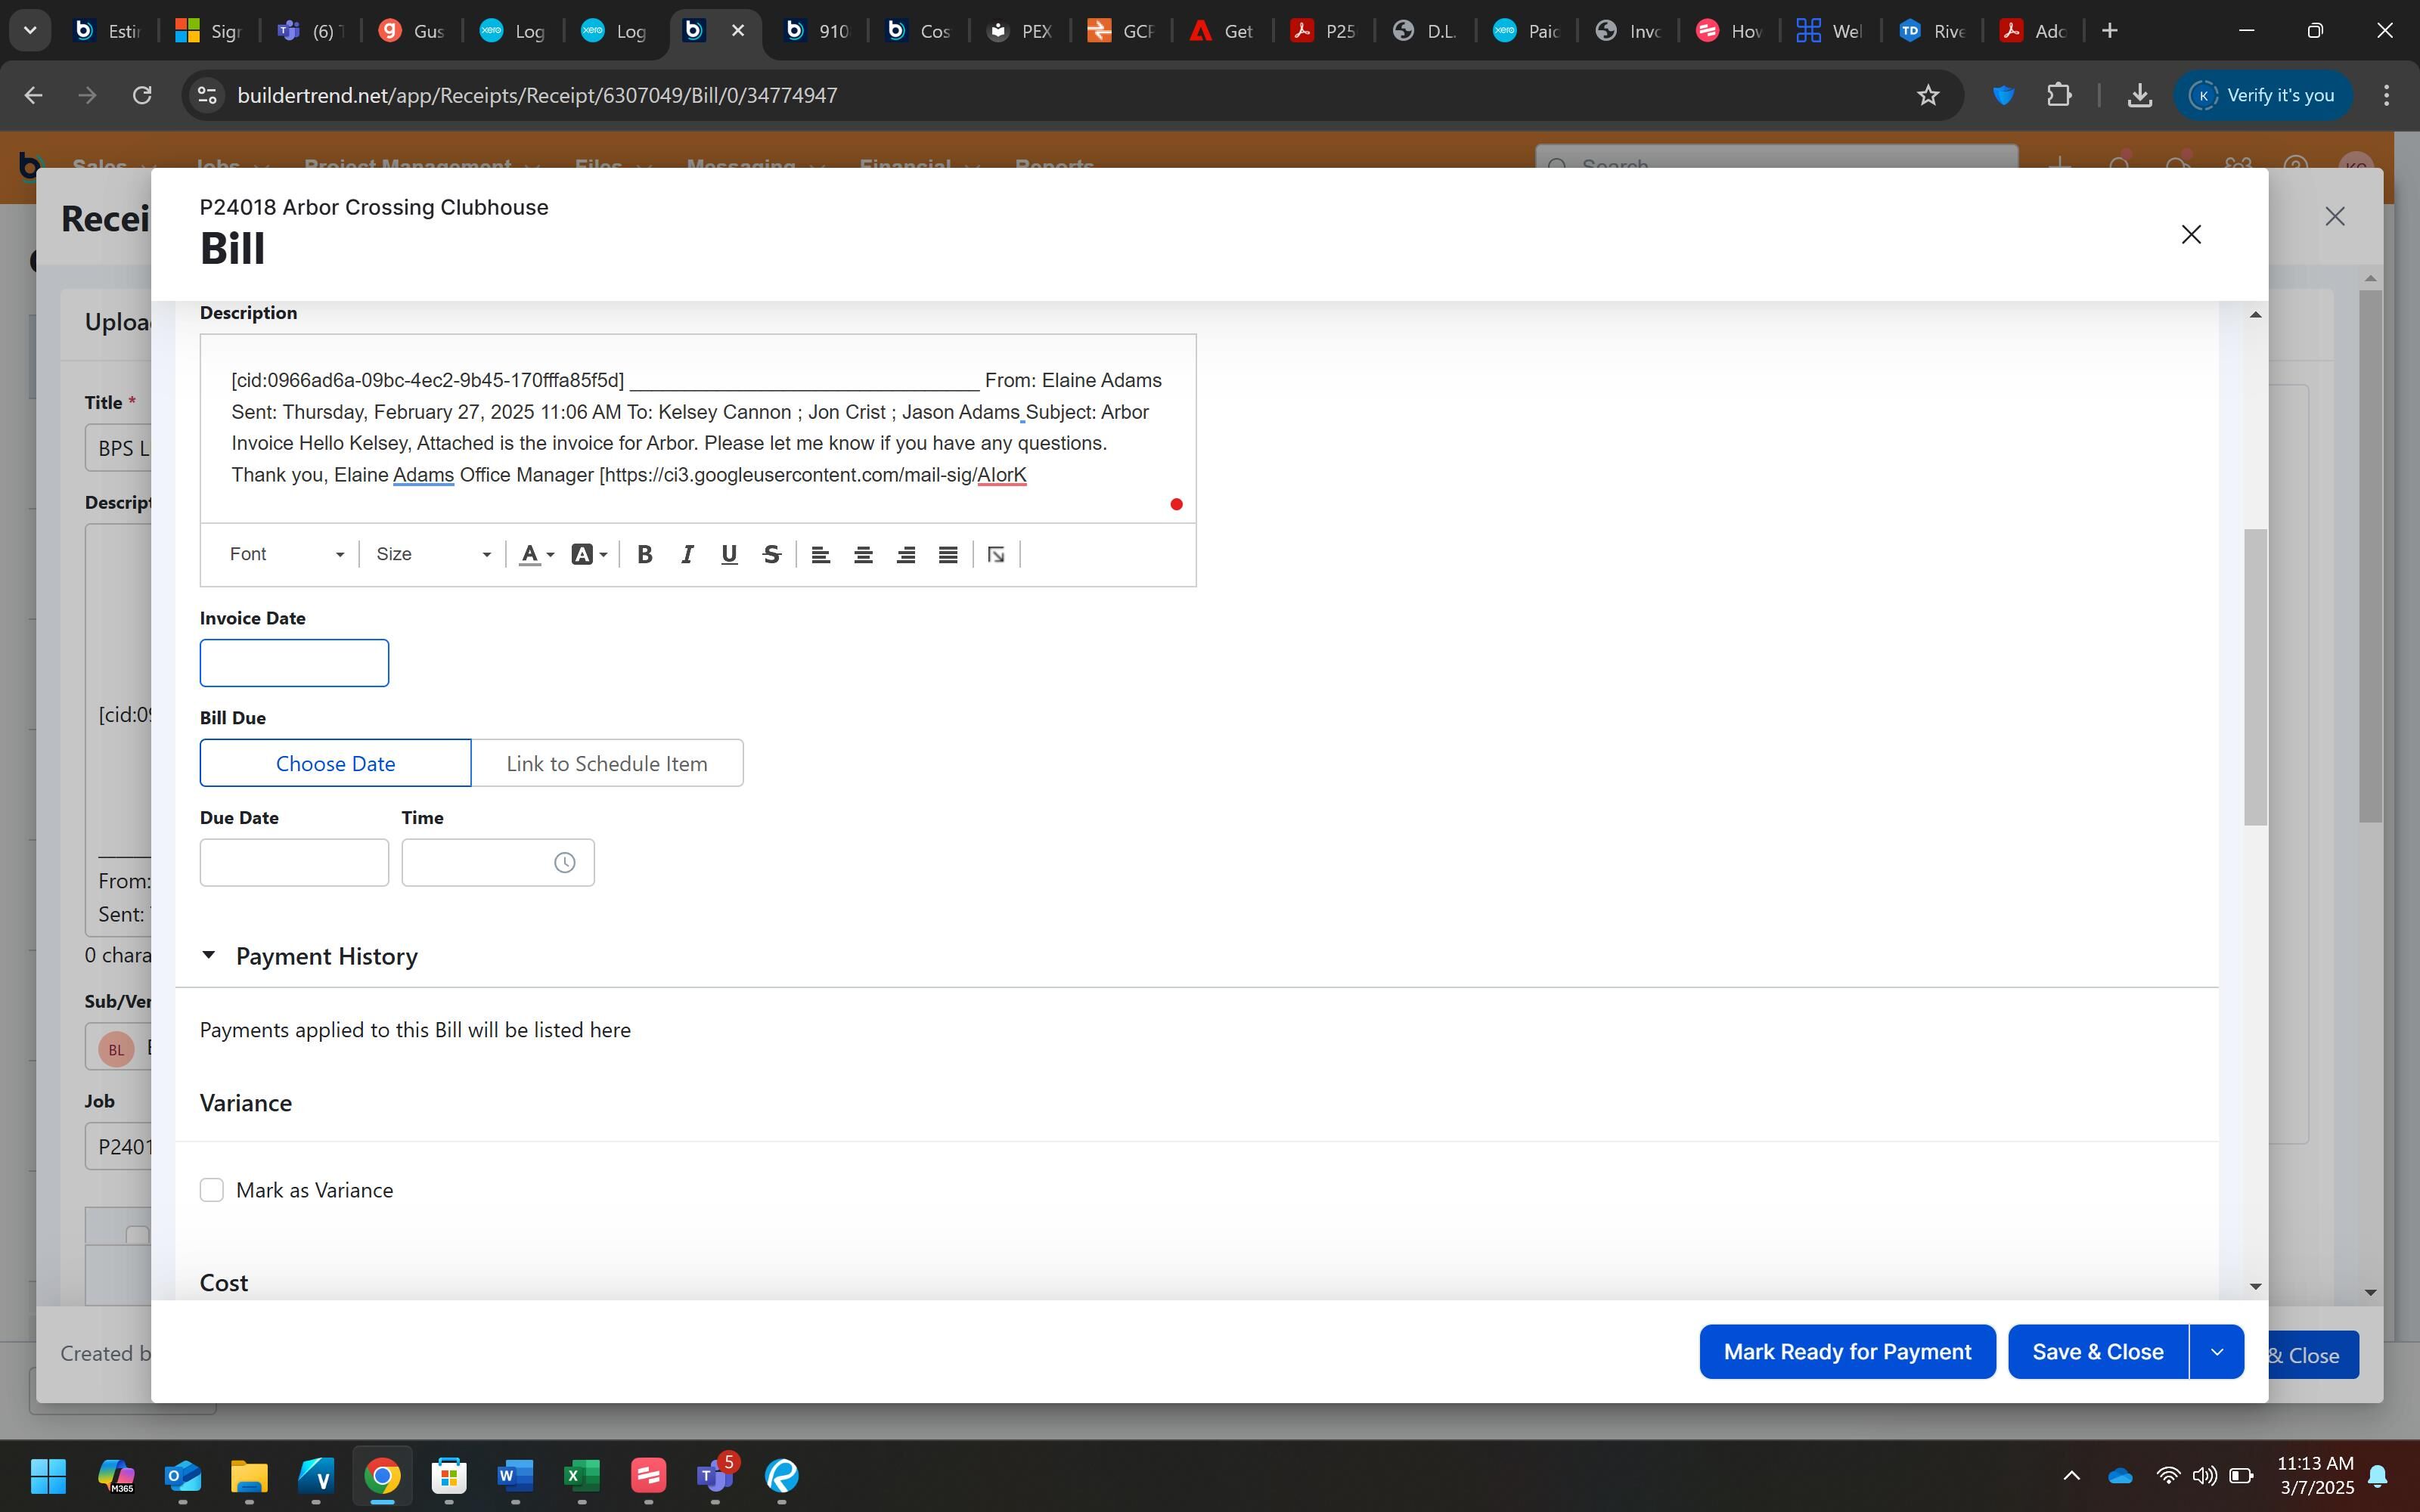
Task: Expand the Save & Close options arrow
Action: point(2216,1352)
